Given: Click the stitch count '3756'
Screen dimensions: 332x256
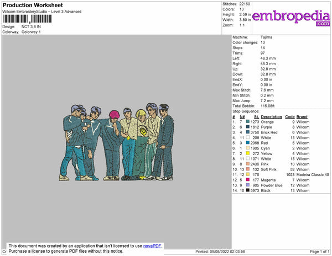Looking at the screenshot, I should (255, 132).
